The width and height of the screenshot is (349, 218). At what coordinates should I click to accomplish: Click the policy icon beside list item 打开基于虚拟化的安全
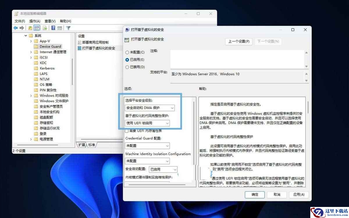pyautogui.click(x=80, y=48)
